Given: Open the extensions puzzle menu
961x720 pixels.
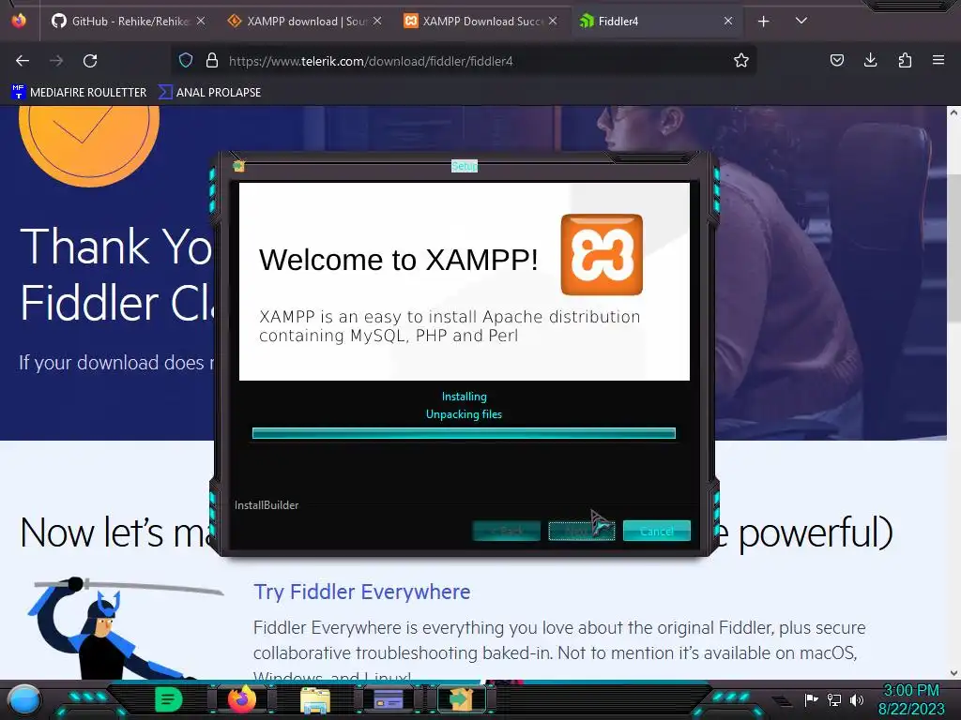Looking at the screenshot, I should tap(905, 60).
